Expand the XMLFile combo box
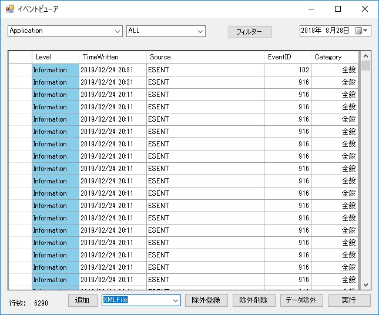This screenshot has height=315, width=379. coord(175,300)
